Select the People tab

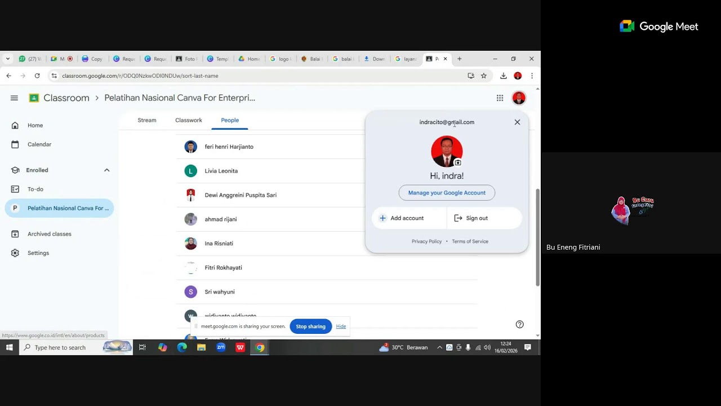tap(230, 120)
